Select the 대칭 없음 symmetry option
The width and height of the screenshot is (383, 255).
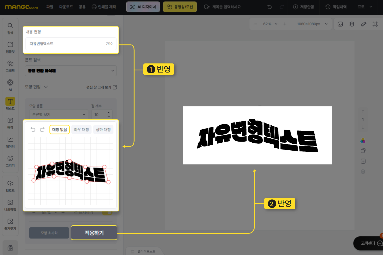pos(60,130)
